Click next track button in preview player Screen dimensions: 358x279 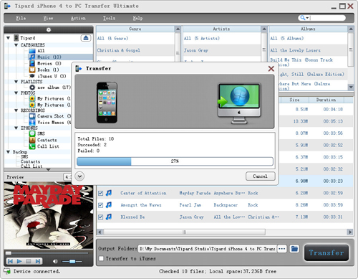pos(37,261)
